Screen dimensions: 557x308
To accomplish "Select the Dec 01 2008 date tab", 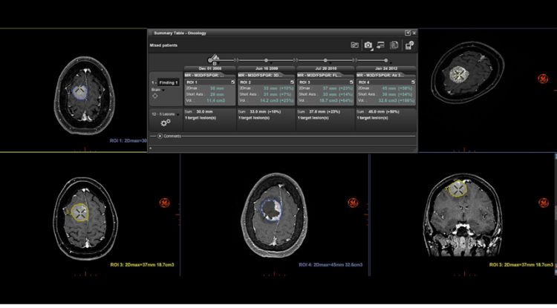I will pyautogui.click(x=210, y=68).
